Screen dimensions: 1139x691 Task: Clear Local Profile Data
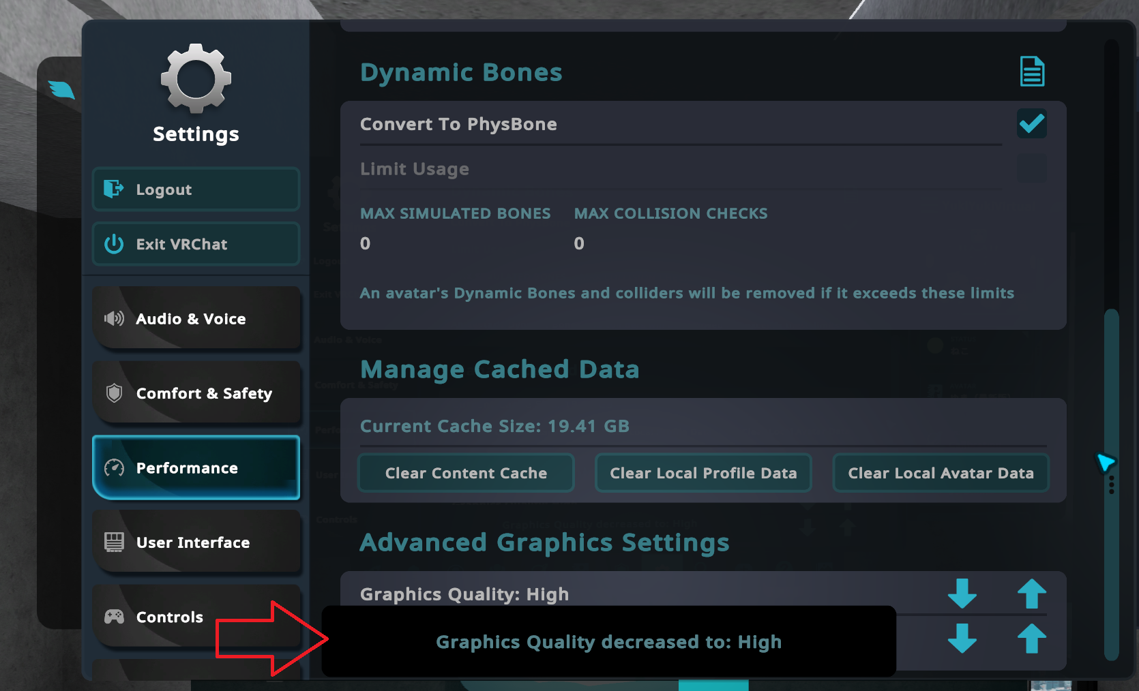click(703, 473)
